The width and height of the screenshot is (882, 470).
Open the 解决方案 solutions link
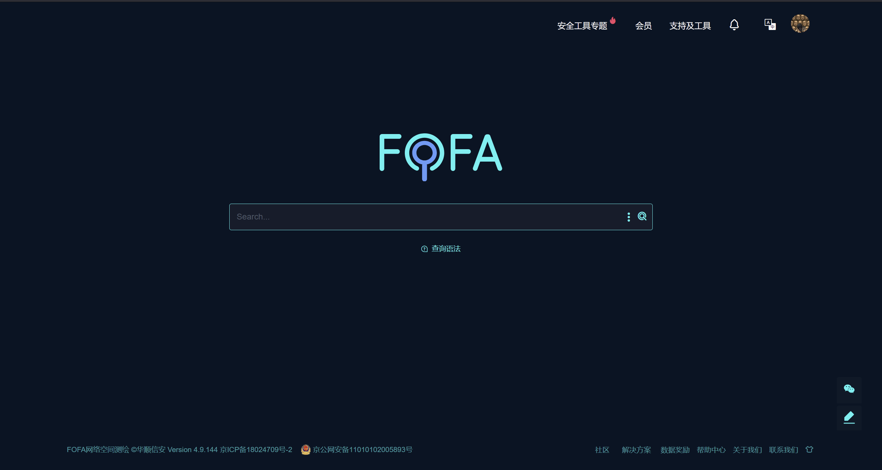(637, 450)
